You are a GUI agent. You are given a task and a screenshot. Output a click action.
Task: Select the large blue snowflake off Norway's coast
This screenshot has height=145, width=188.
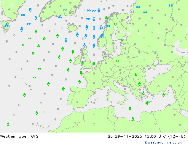[x=101, y=28]
